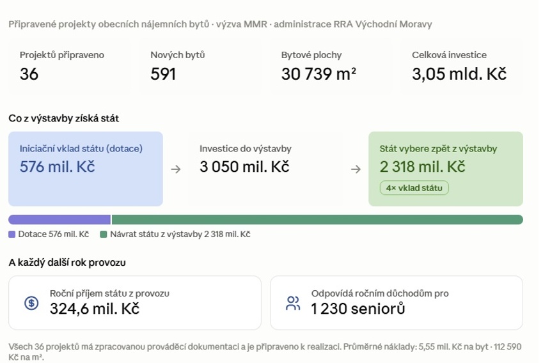Select the Stát vybere zpět green card

coord(446,169)
